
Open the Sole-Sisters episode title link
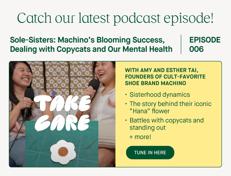coord(91,44)
